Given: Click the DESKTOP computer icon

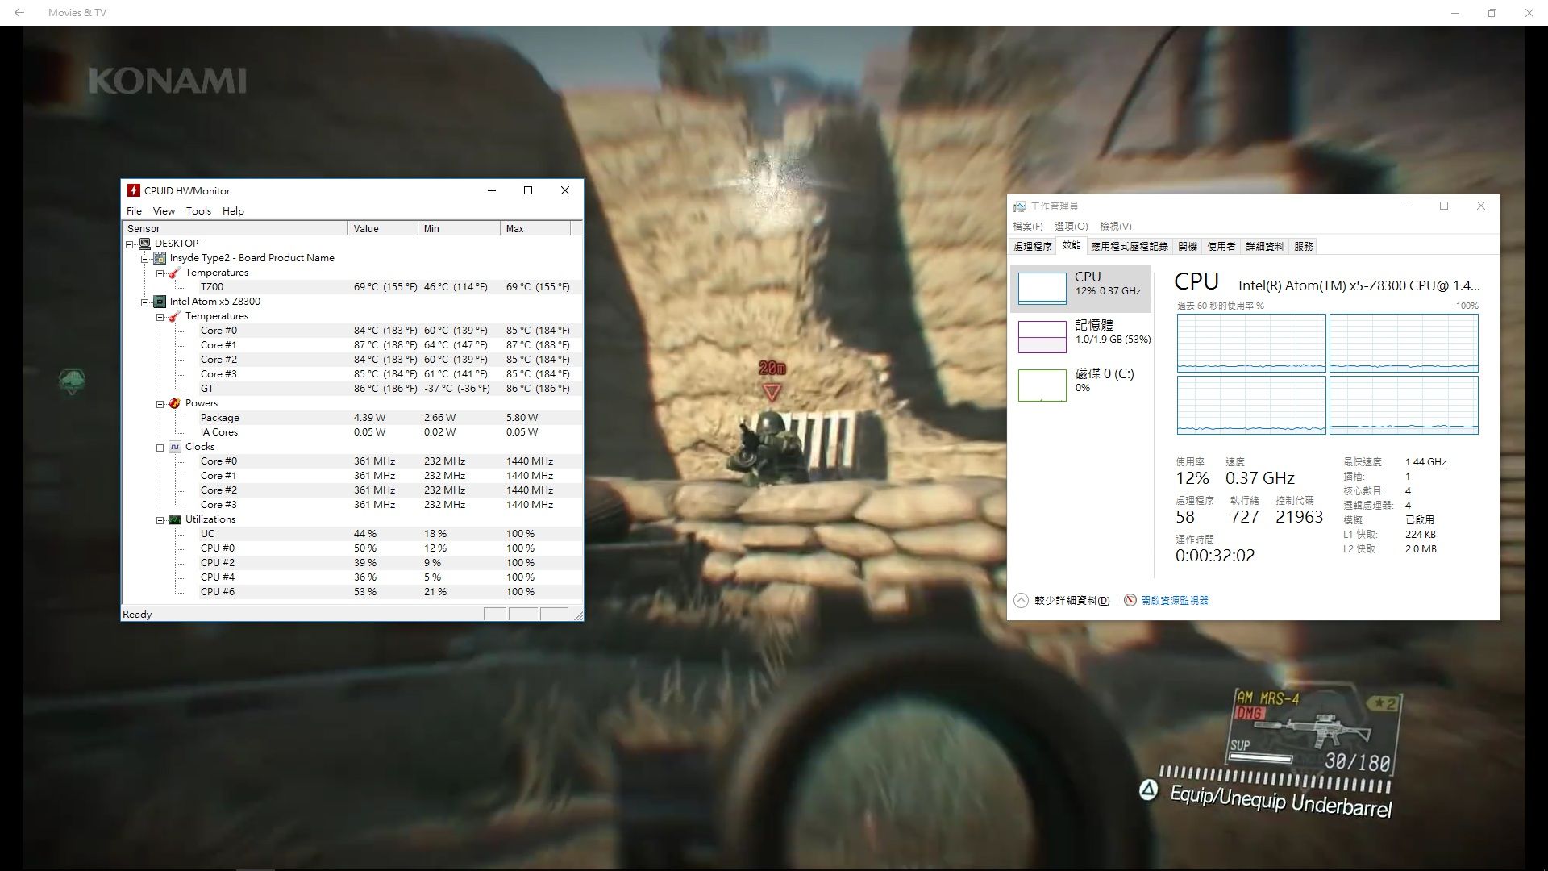Looking at the screenshot, I should [144, 244].
